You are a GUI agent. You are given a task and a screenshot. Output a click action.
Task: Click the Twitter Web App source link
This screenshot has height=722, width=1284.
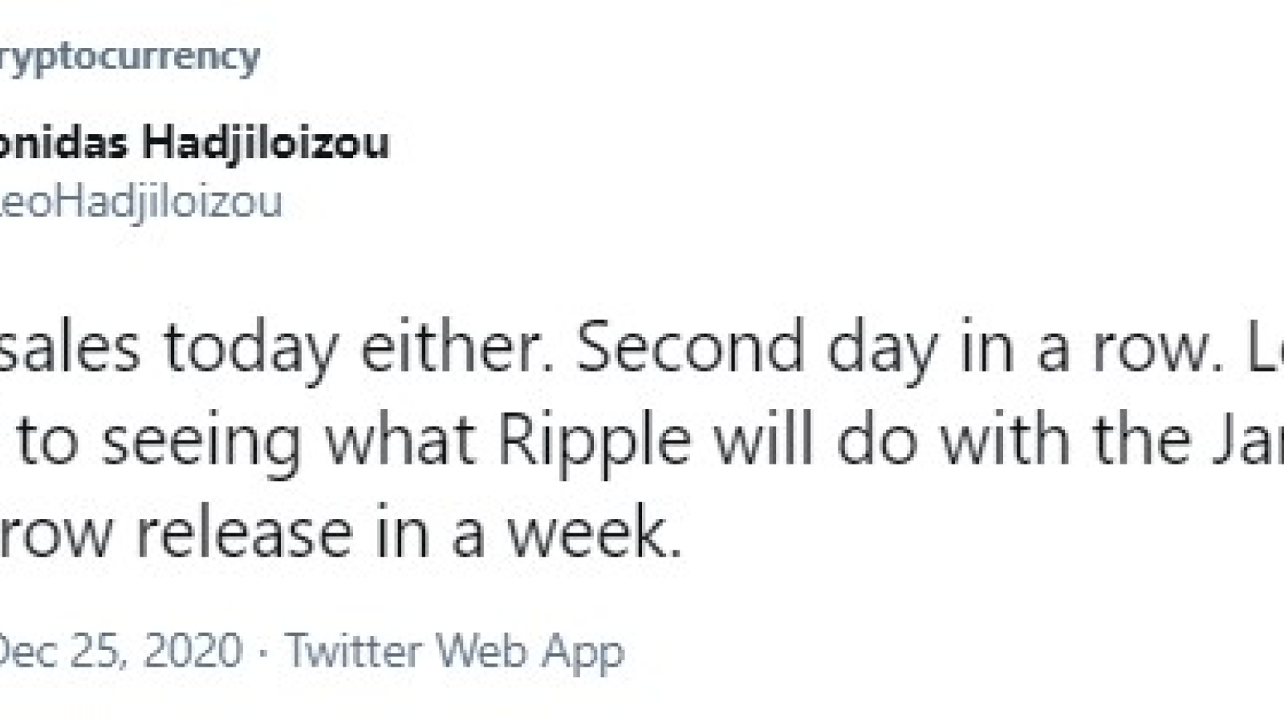point(455,651)
